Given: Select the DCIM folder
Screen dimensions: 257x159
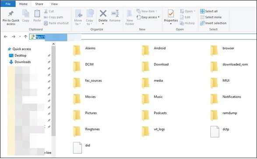Looking at the screenshot, I should click(84, 66).
